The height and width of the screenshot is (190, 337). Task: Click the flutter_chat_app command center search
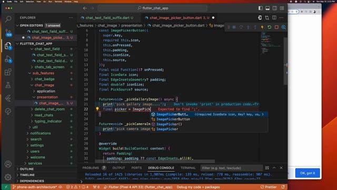152,8
